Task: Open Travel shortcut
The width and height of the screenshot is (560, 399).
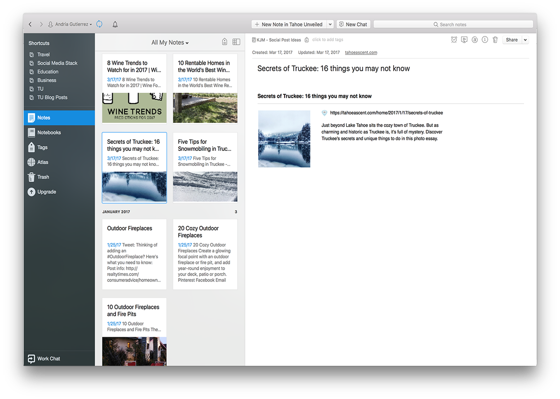Action: (43, 54)
